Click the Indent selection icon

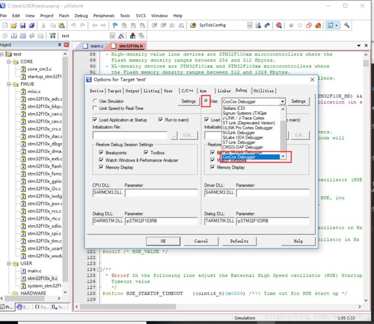(x=154, y=25)
